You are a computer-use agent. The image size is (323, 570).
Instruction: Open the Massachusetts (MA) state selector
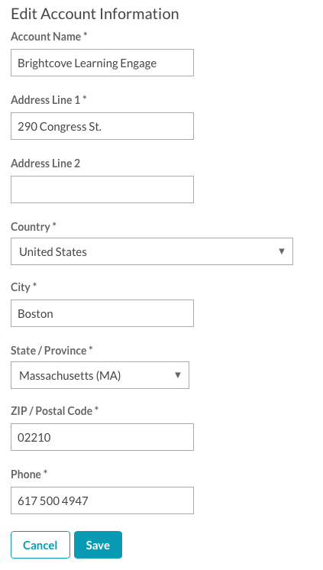coord(100,375)
